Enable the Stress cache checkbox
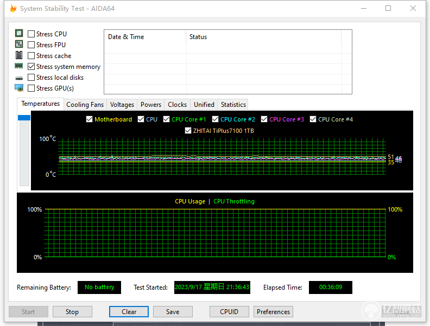430x326 pixels. 31,56
